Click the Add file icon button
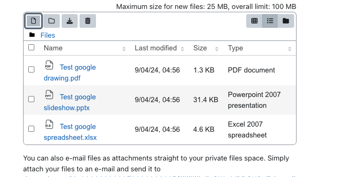 (33, 21)
